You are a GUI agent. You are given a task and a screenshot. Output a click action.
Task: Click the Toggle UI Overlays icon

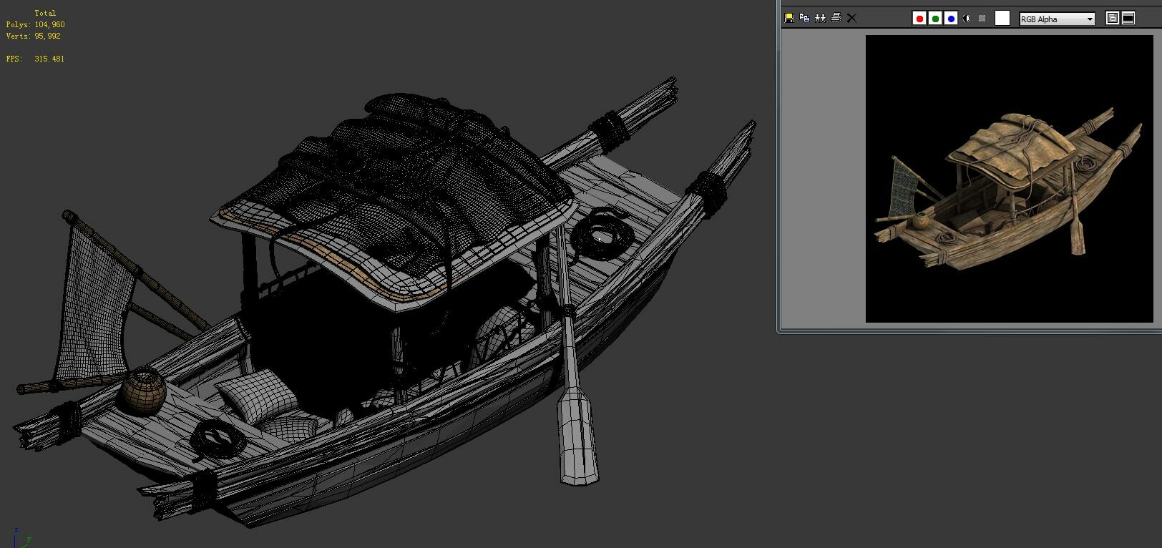(x=1113, y=19)
